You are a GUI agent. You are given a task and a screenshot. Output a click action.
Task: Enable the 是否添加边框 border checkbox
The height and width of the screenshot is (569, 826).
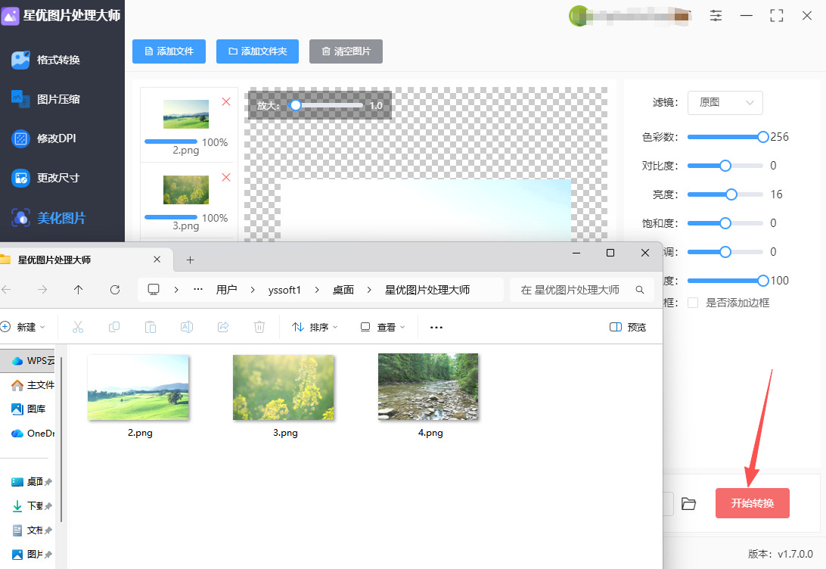[x=692, y=303]
